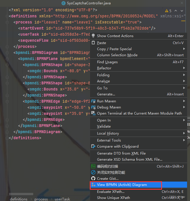Collapse the process element fold

point(7,22)
